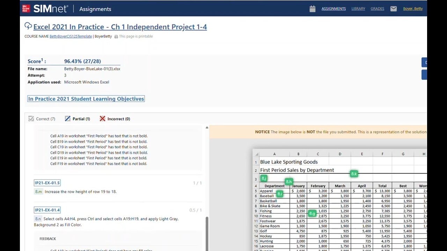Screen dimensions: 447x251
Task: Toggle the Partial (1) filter
Action: click(x=77, y=119)
